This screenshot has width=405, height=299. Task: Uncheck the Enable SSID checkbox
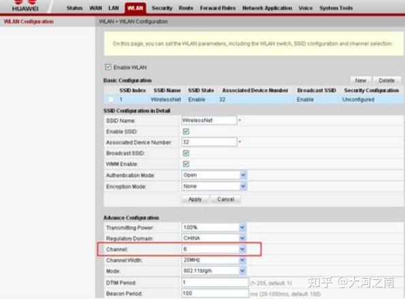click(x=186, y=131)
